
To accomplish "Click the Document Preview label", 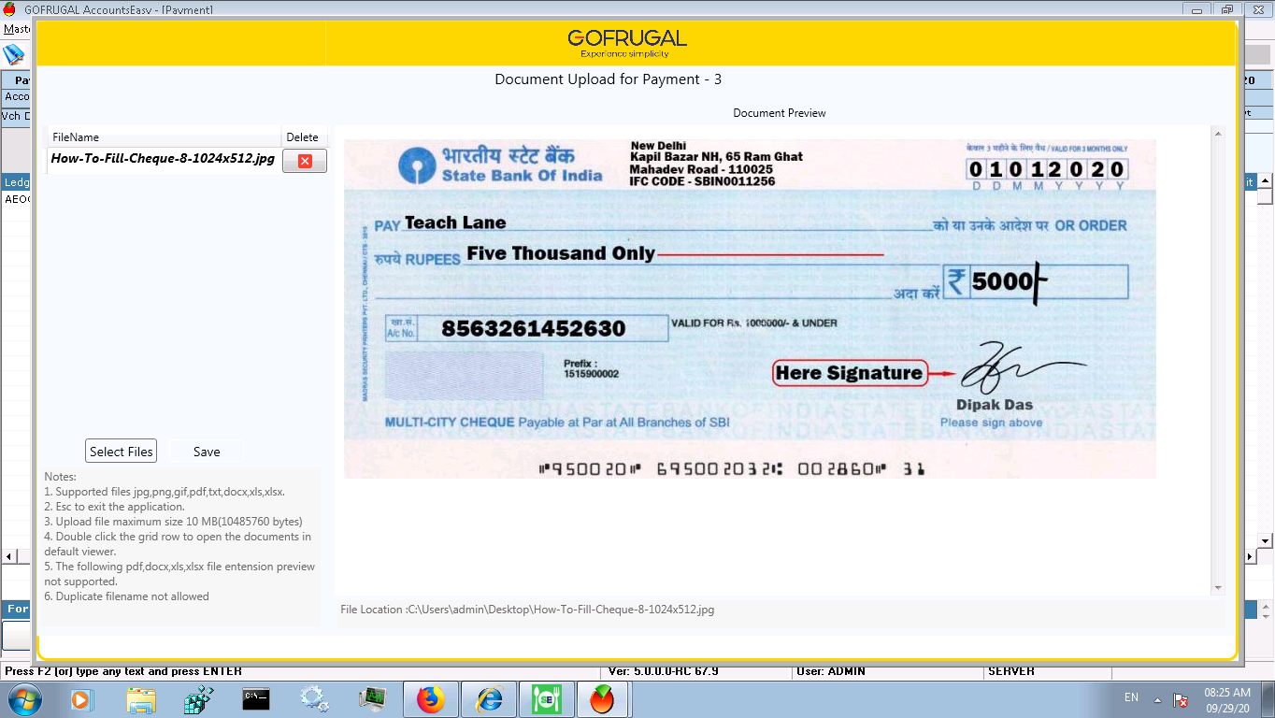I will [x=780, y=113].
